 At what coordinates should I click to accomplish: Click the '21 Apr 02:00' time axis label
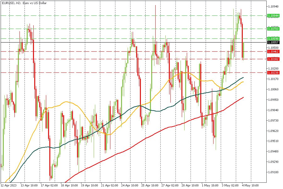tap(109, 186)
